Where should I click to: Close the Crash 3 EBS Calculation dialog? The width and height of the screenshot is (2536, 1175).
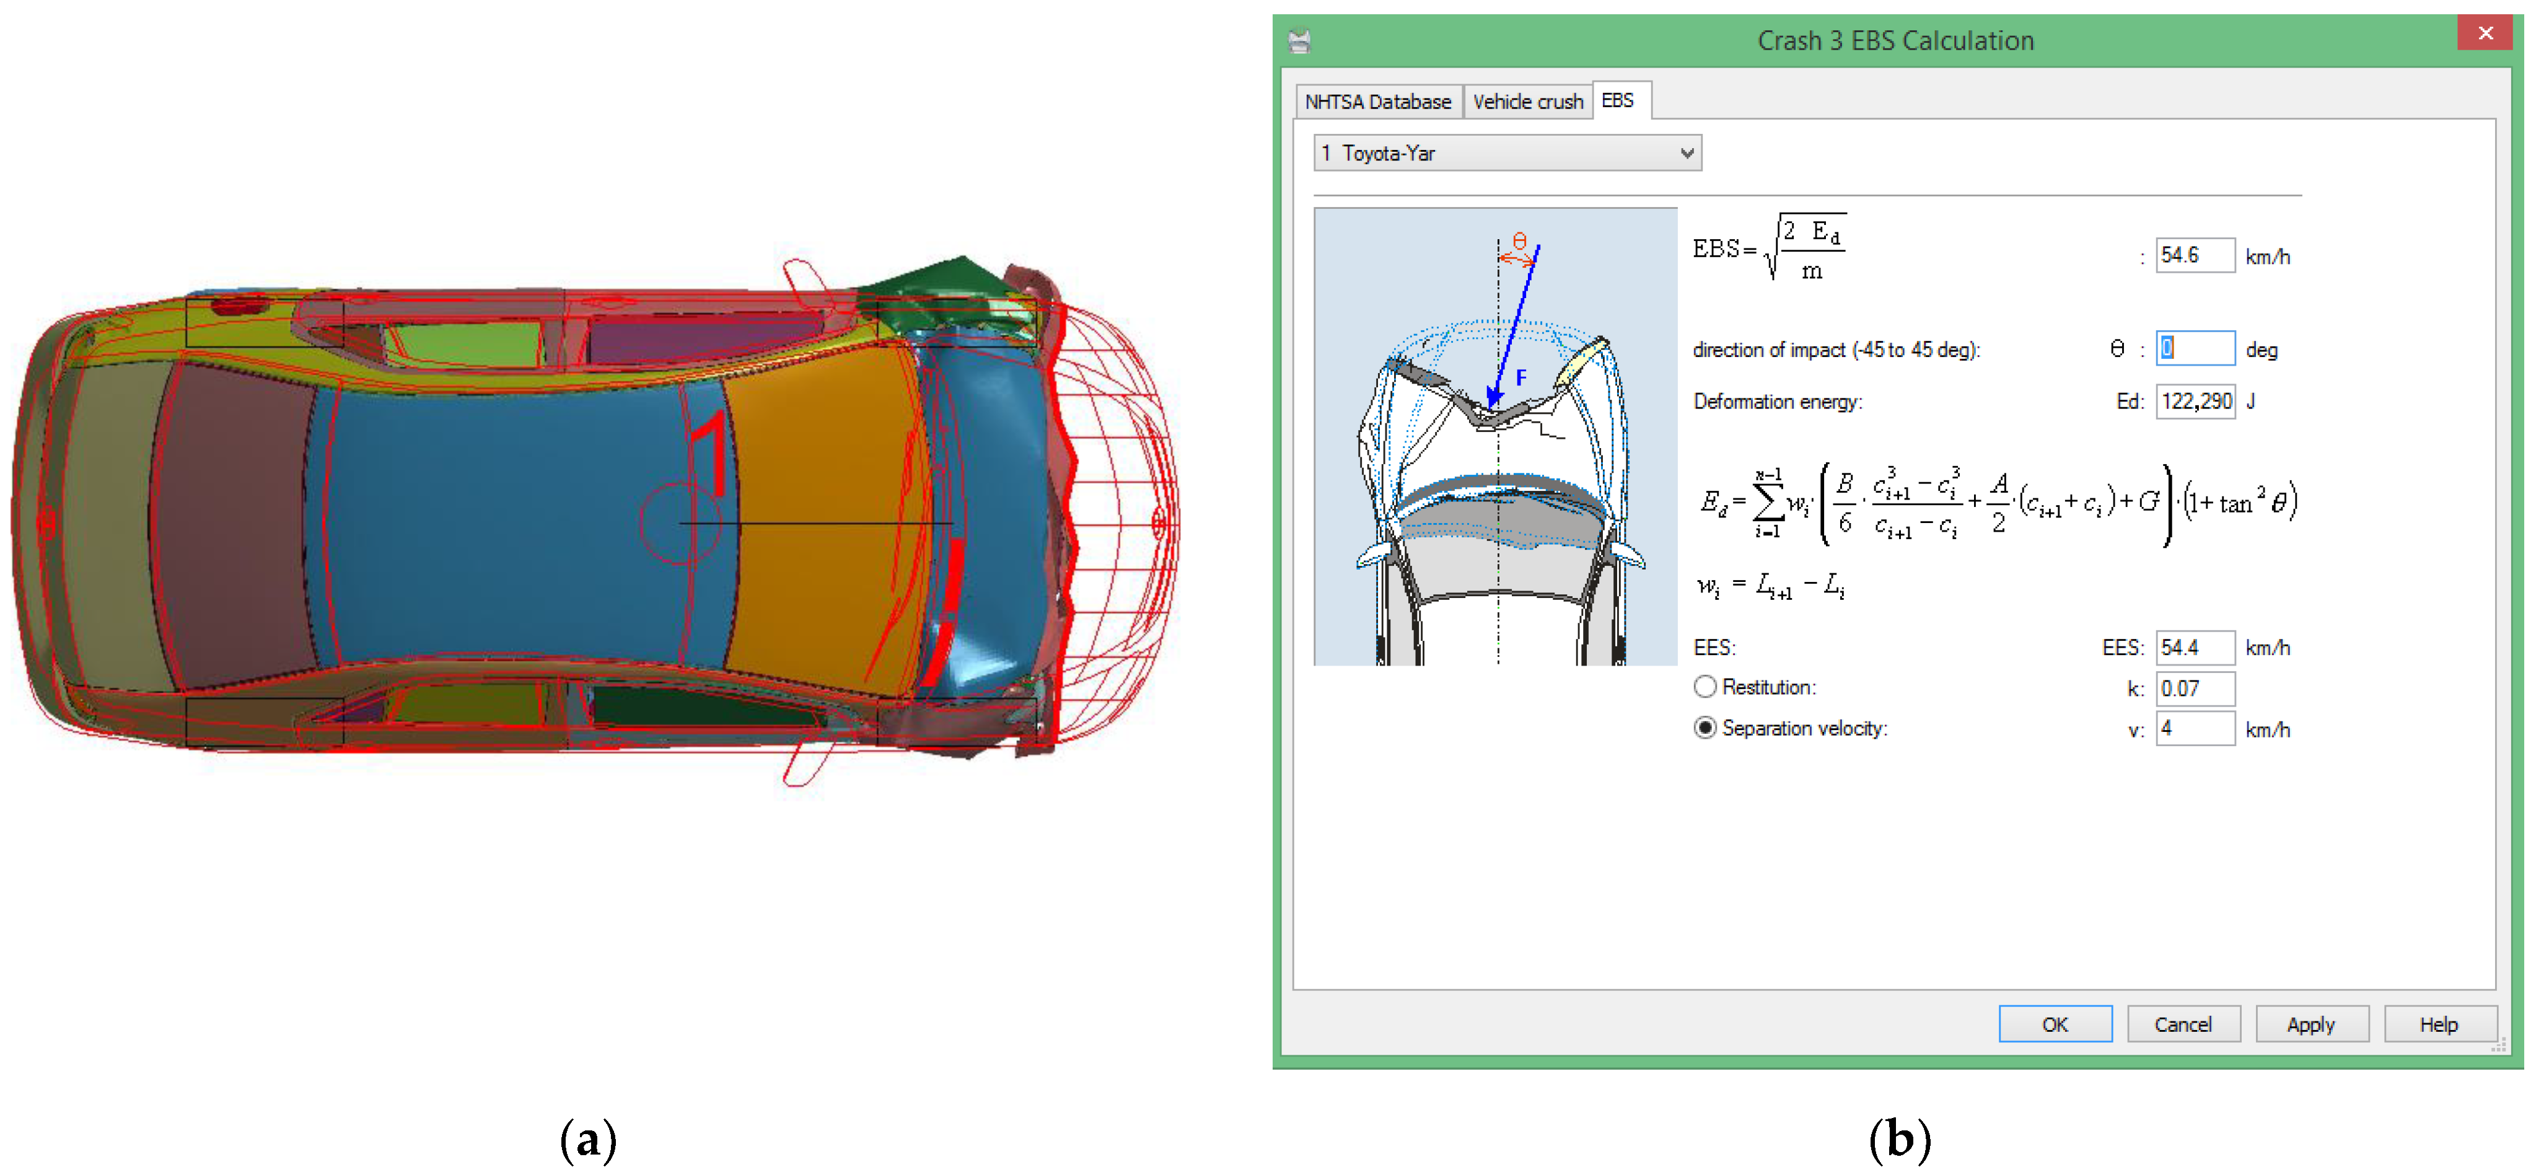[2486, 33]
